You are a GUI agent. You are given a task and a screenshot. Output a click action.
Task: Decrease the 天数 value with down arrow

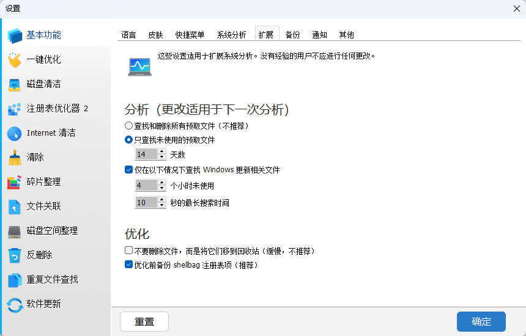tap(161, 157)
